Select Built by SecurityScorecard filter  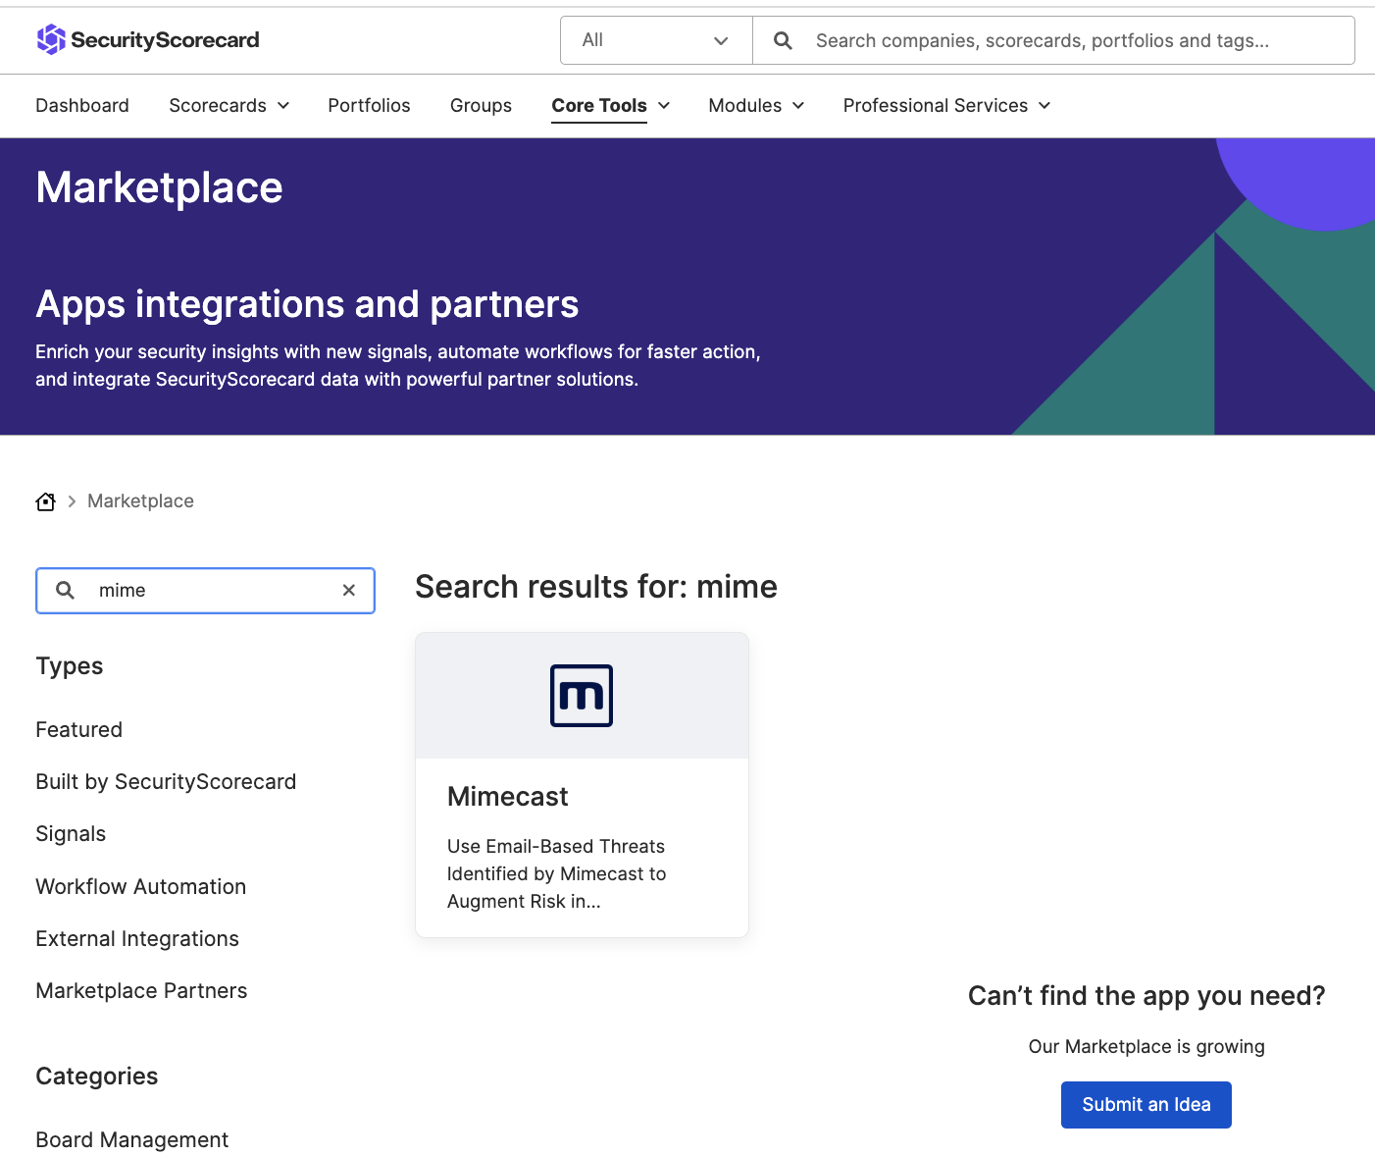tap(166, 781)
